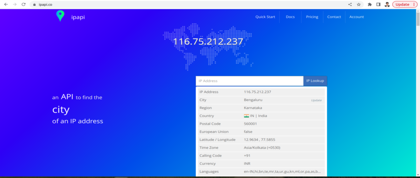Click the Latitude / Longitude label

coord(217,139)
